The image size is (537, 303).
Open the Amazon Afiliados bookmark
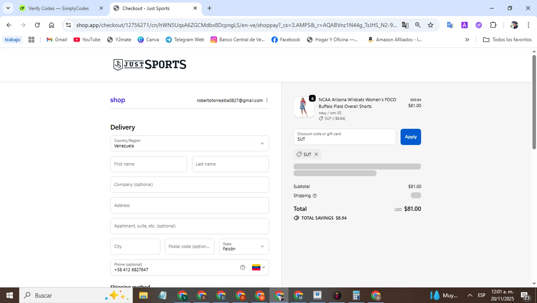(x=395, y=40)
